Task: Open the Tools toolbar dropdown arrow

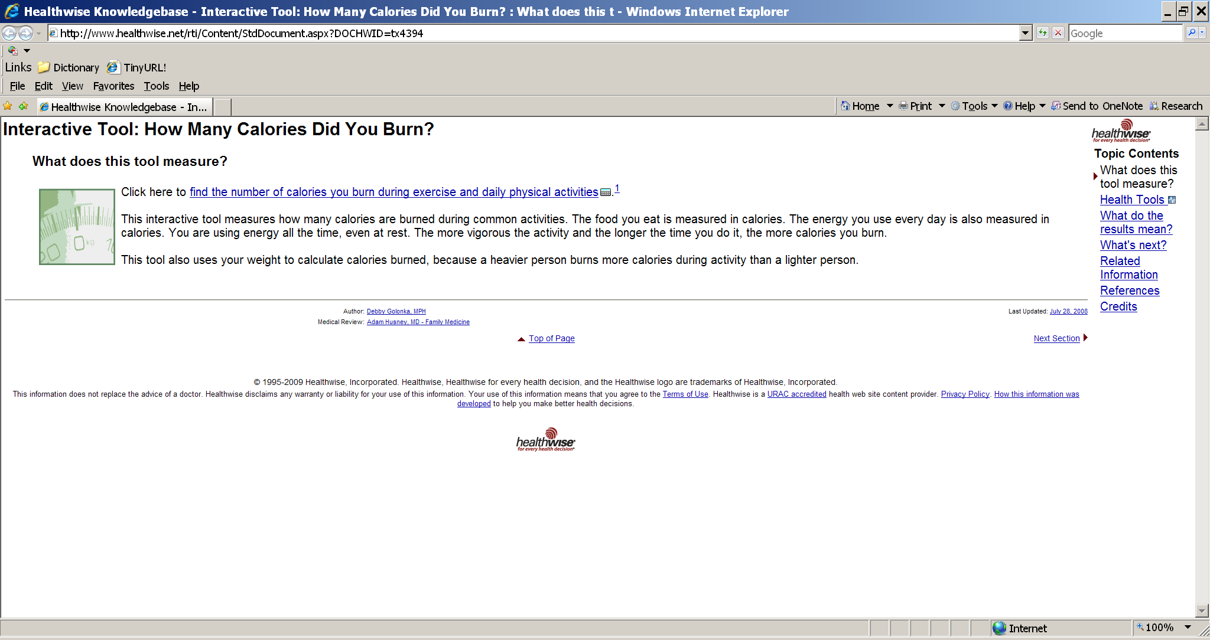Action: click(x=994, y=106)
